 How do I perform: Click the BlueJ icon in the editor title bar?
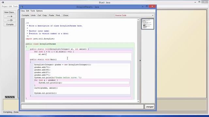[22, 7]
